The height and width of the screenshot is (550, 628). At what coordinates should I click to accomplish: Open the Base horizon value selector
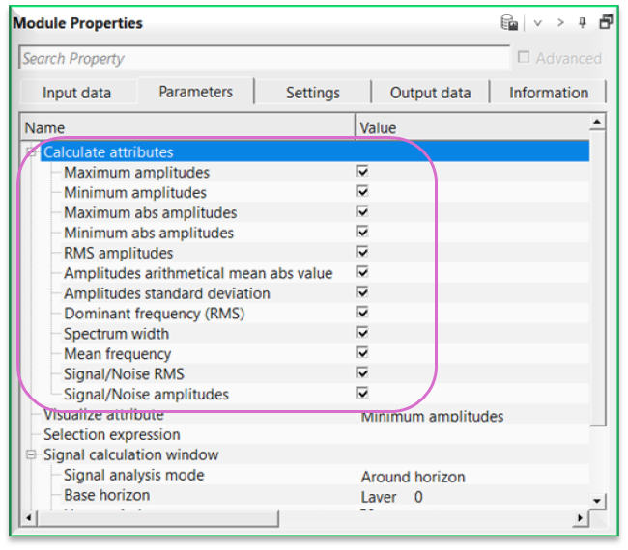pos(474,497)
